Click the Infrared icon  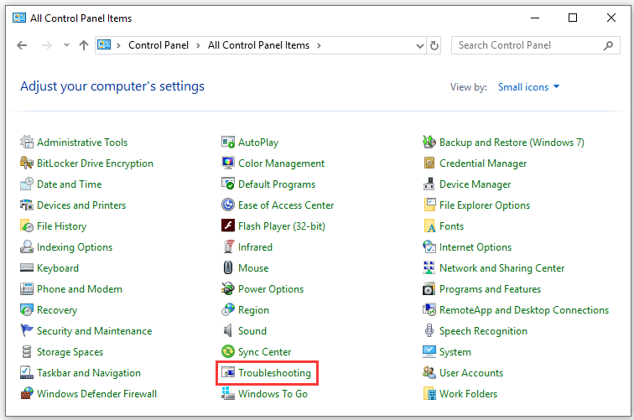coord(228,246)
